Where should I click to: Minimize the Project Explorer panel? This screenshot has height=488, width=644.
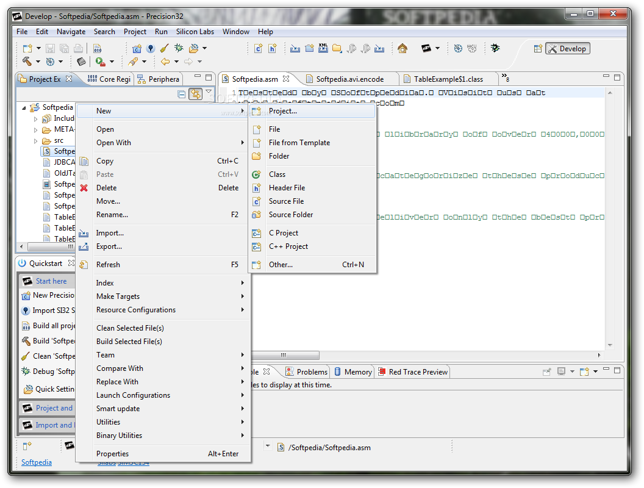point(198,77)
